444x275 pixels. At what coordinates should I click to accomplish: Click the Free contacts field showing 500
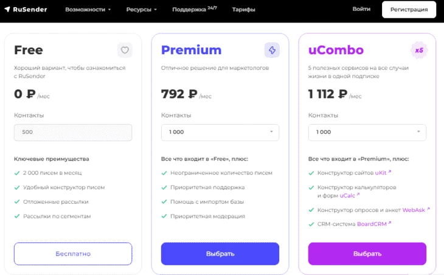pos(73,132)
